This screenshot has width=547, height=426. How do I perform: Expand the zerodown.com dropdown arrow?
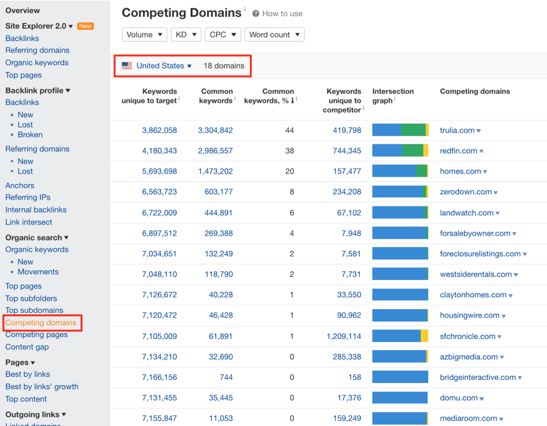click(496, 192)
